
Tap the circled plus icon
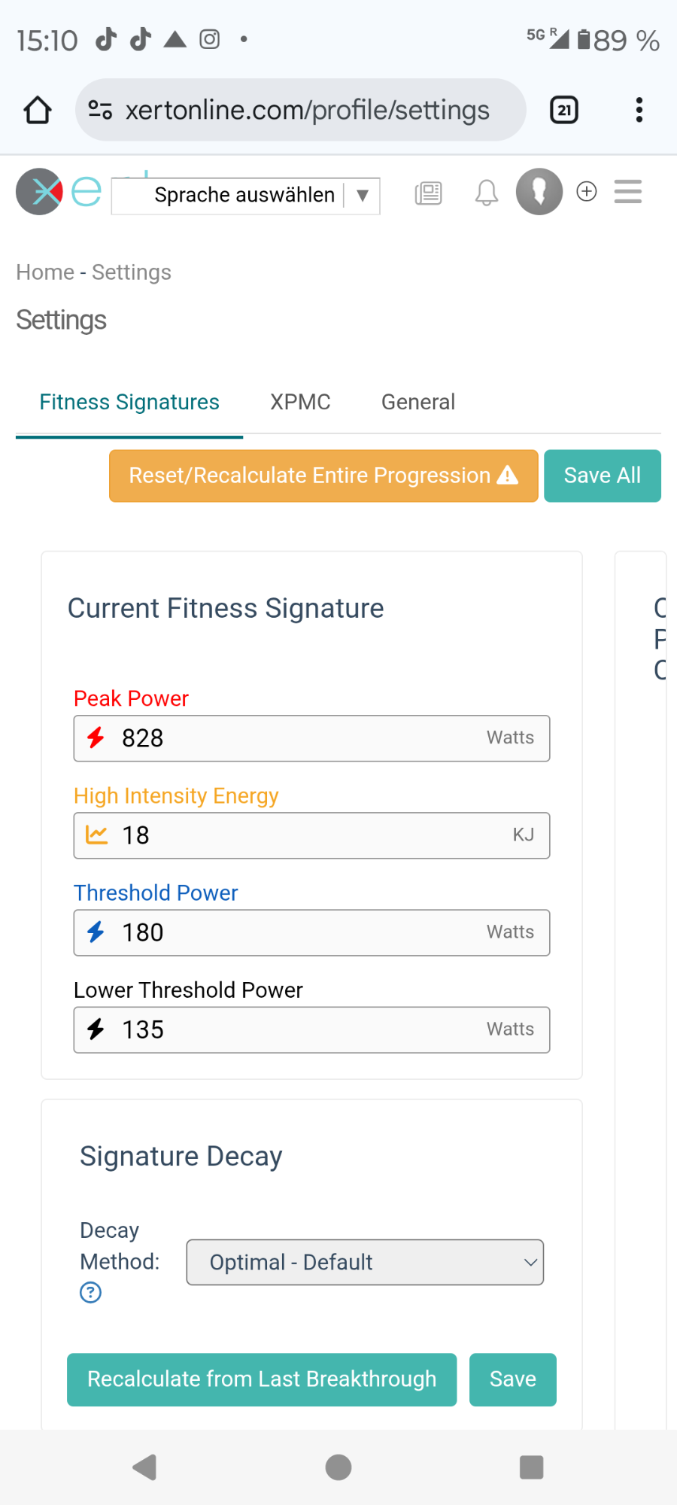click(x=587, y=192)
